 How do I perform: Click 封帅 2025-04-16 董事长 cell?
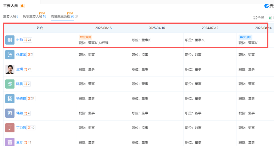tap(157, 40)
